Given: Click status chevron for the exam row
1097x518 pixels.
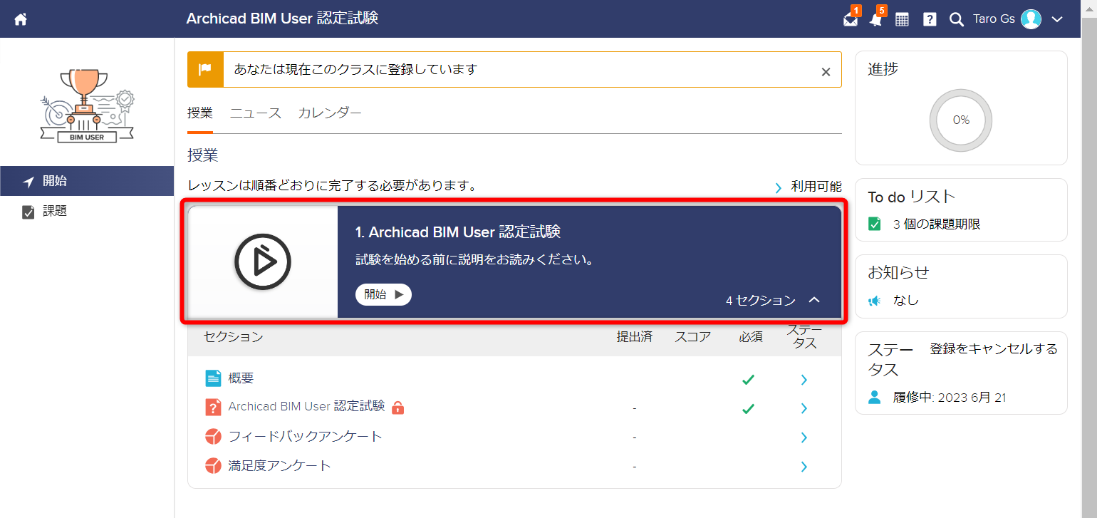Looking at the screenshot, I should (804, 408).
